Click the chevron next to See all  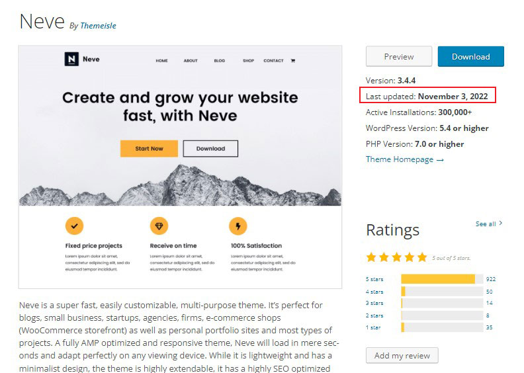point(500,223)
